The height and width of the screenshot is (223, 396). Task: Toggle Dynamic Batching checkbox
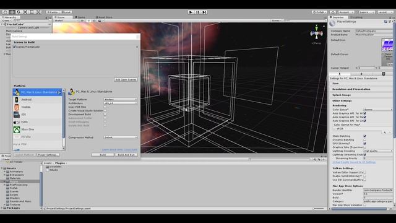(364, 139)
